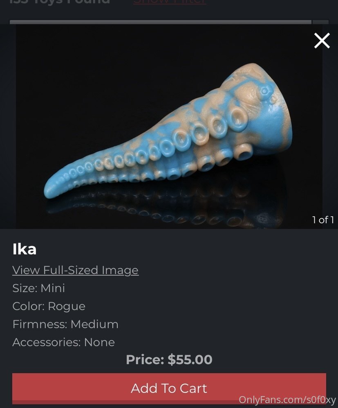Close the Ika product image overlay
The height and width of the screenshot is (408, 338).
[x=322, y=41]
